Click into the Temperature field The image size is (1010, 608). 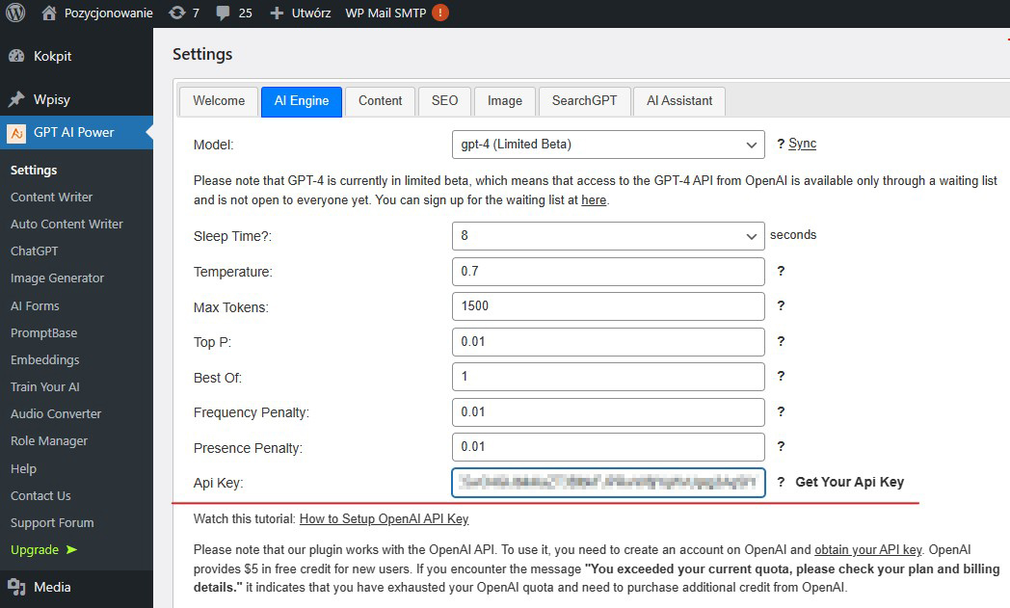click(x=608, y=271)
